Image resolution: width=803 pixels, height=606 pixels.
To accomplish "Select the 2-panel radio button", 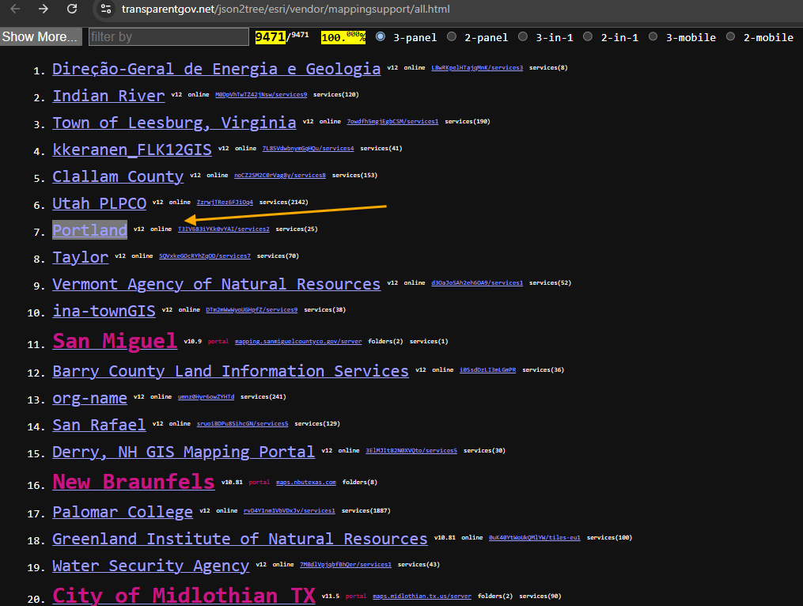I will coord(452,36).
